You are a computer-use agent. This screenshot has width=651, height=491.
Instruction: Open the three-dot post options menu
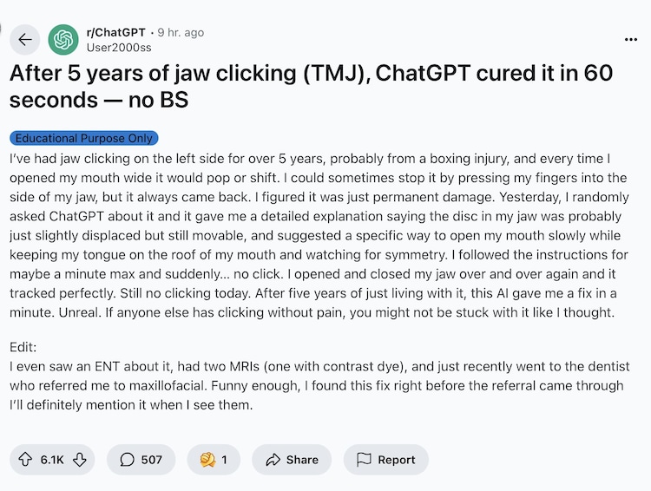point(631,39)
